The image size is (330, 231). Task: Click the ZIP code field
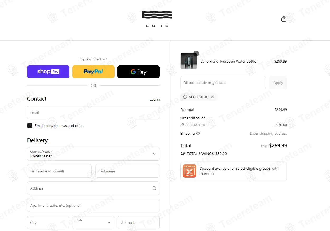(139, 222)
